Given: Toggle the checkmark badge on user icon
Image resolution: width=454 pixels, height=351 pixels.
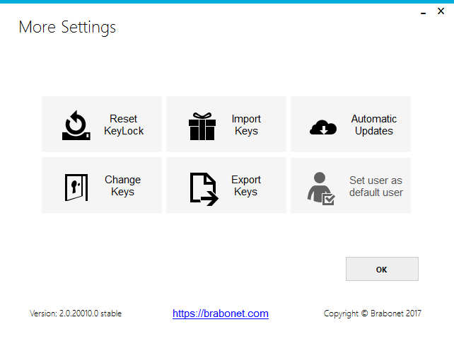Looking at the screenshot, I should [x=328, y=199].
